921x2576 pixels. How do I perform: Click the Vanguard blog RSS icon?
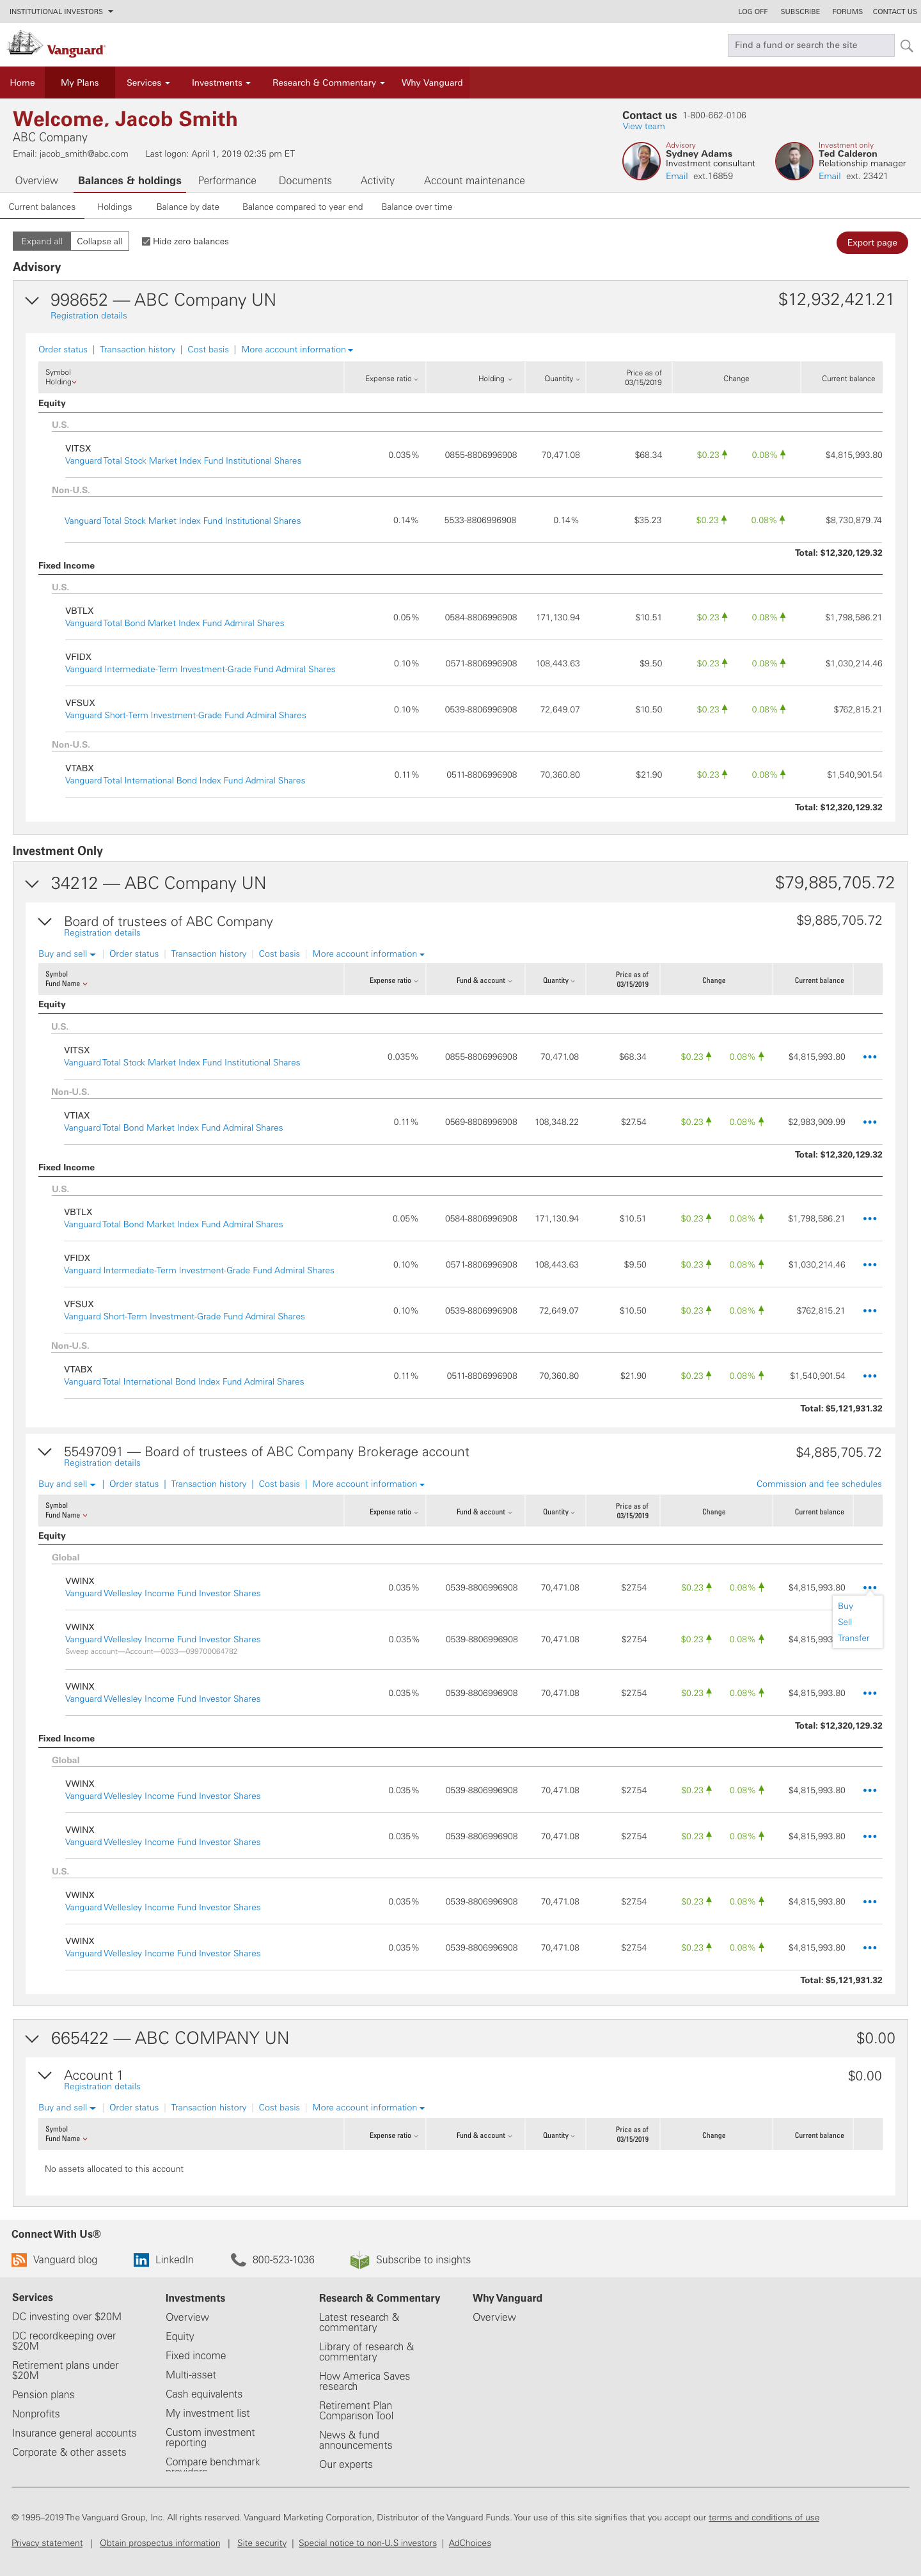click(19, 2260)
